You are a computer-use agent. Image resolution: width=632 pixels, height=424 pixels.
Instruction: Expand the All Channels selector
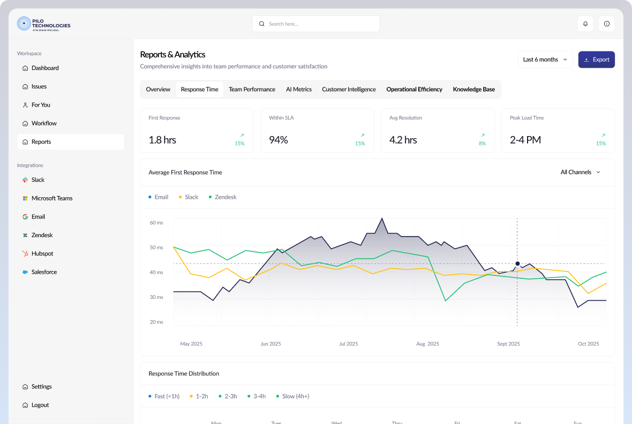[x=580, y=172]
